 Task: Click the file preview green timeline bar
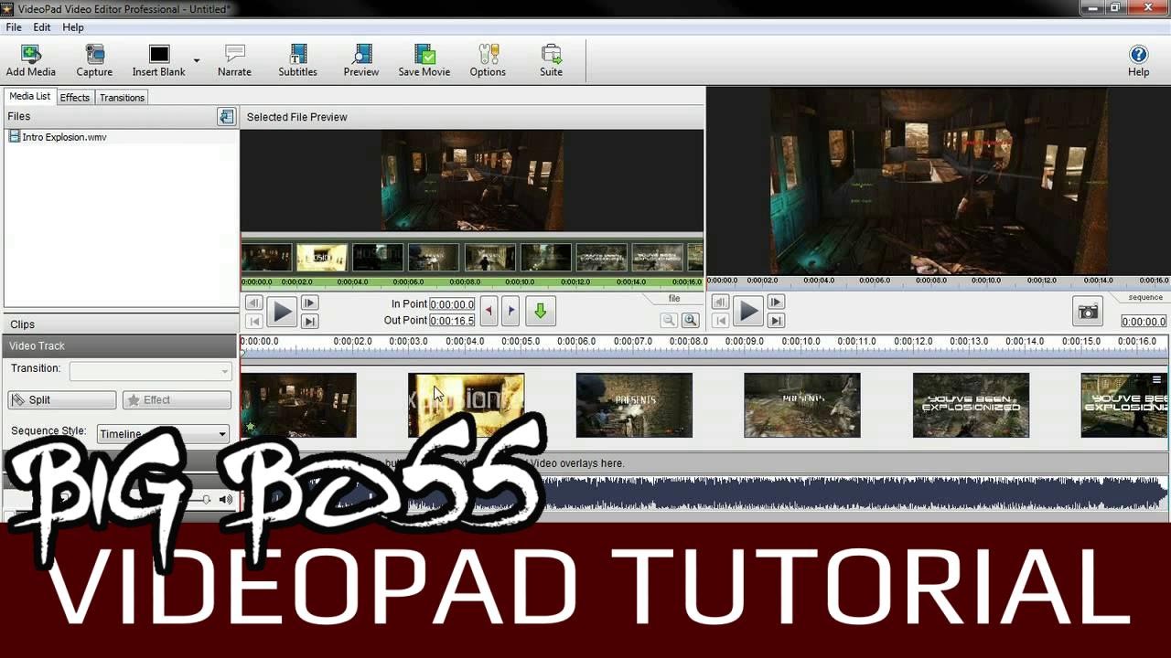click(x=472, y=282)
